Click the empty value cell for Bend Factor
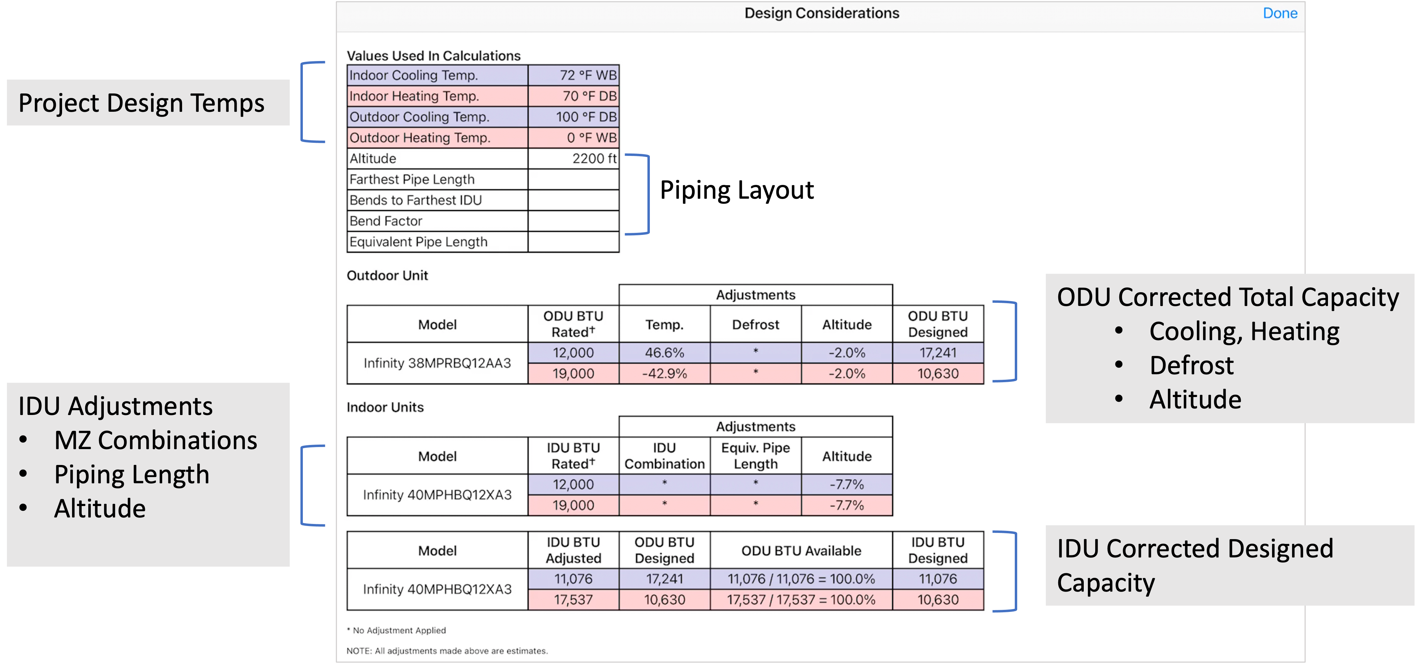Screen dimensions: 1418x664 574,221
